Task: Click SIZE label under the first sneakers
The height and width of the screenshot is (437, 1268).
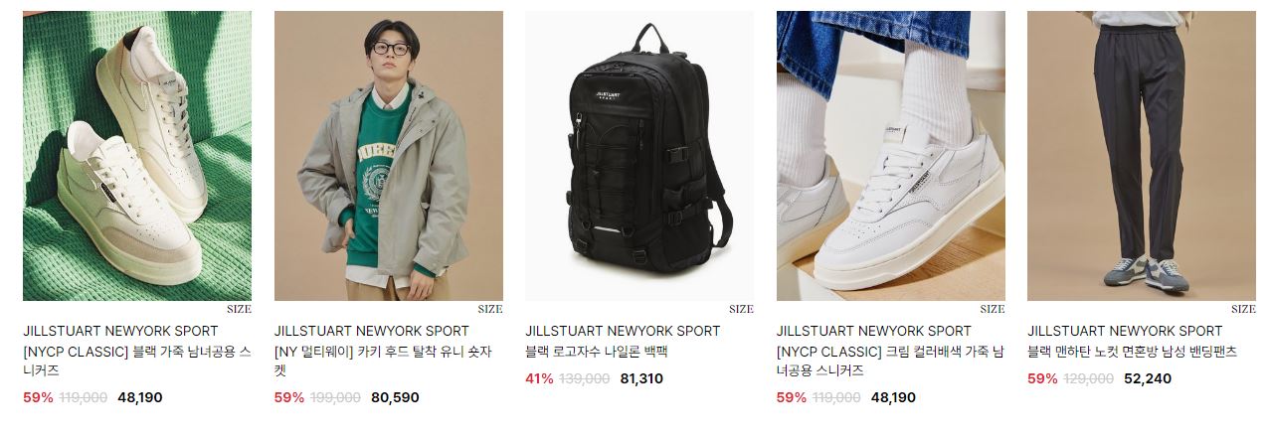Action: (x=239, y=309)
